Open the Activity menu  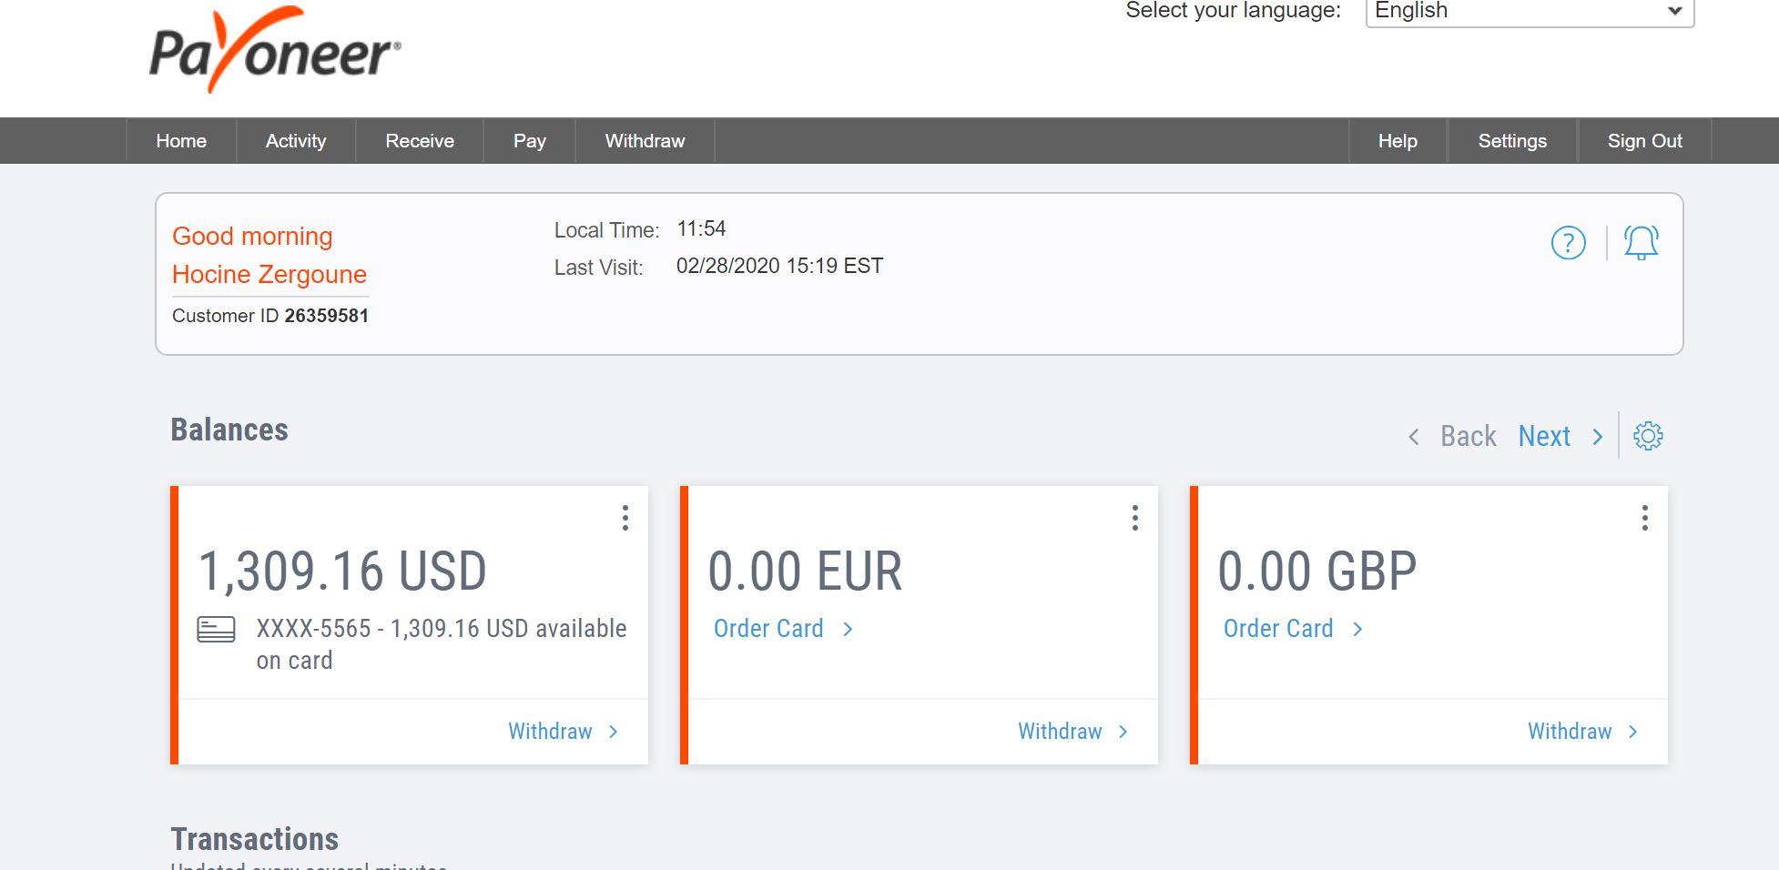tap(296, 141)
